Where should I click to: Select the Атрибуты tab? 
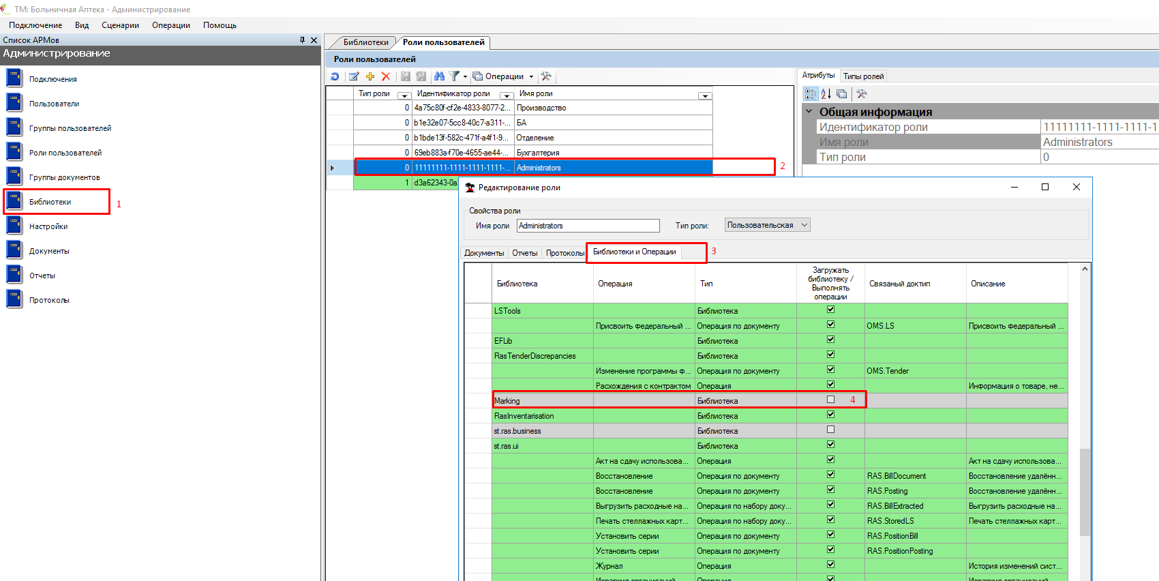click(x=818, y=75)
